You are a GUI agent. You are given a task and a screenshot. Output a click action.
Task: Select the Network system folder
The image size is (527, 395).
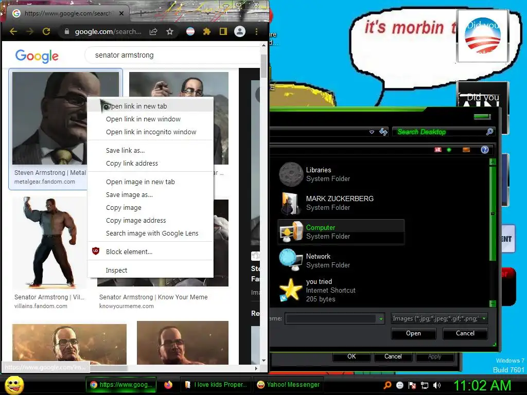click(x=341, y=261)
